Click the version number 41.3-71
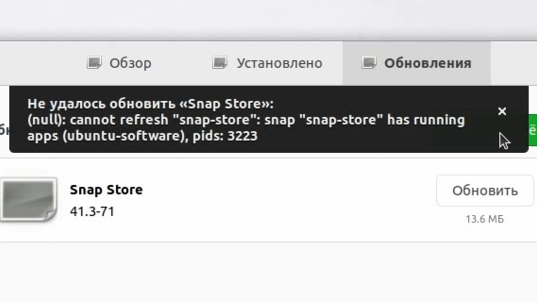The height and width of the screenshot is (302, 537). pos(92,211)
